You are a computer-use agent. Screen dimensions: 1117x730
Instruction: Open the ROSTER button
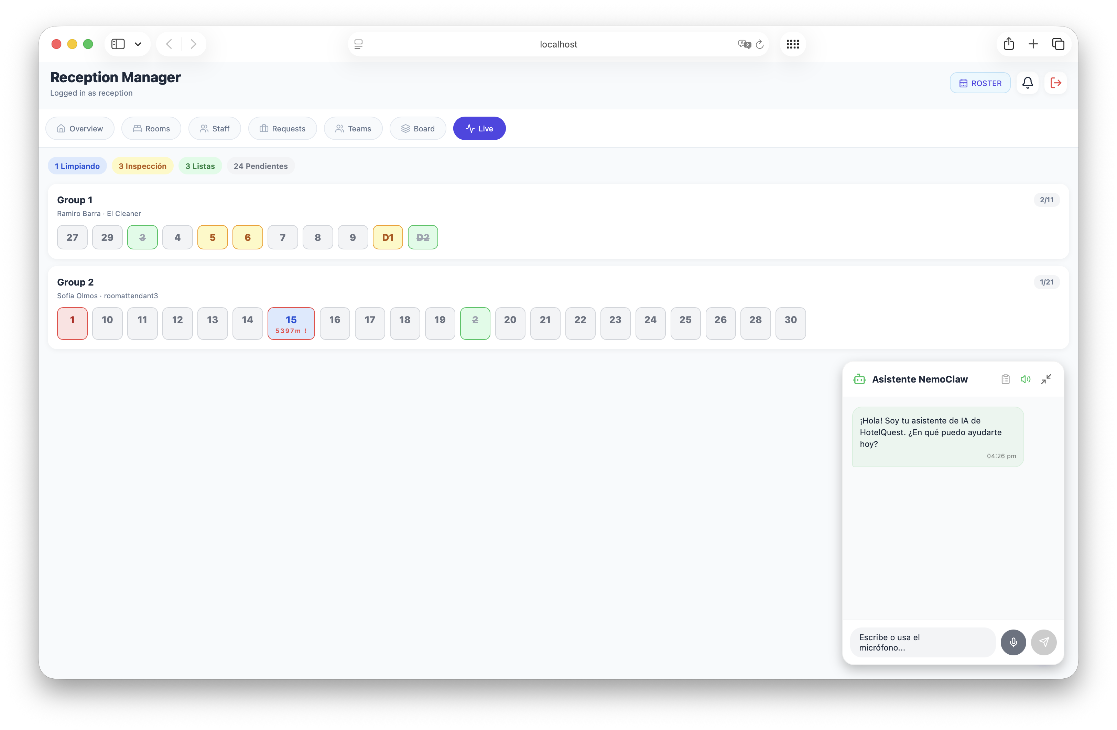980,83
